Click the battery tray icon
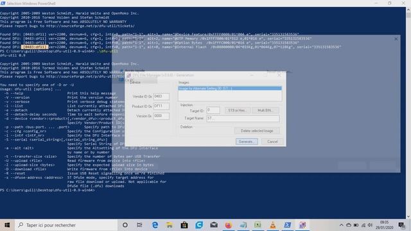The height and width of the screenshot is (231, 411). click(x=356, y=225)
